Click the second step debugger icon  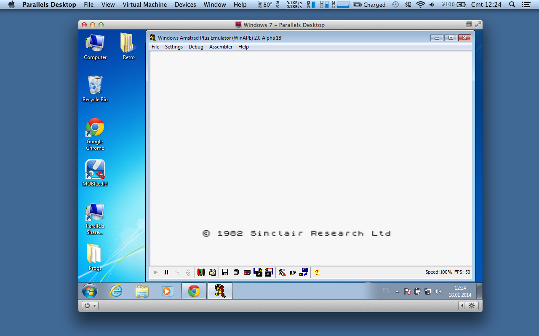coord(188,272)
